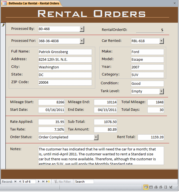Click the Tank Level value Empty
Screen dimensions: 179x192
click(137, 91)
